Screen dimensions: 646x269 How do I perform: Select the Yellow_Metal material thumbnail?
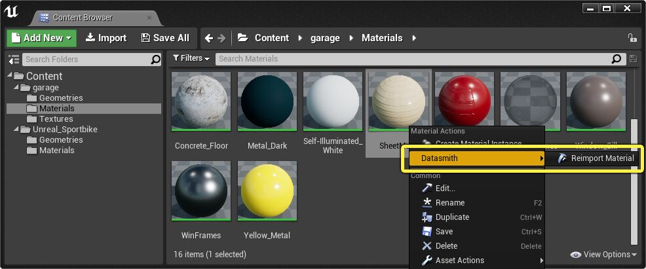[x=267, y=191]
